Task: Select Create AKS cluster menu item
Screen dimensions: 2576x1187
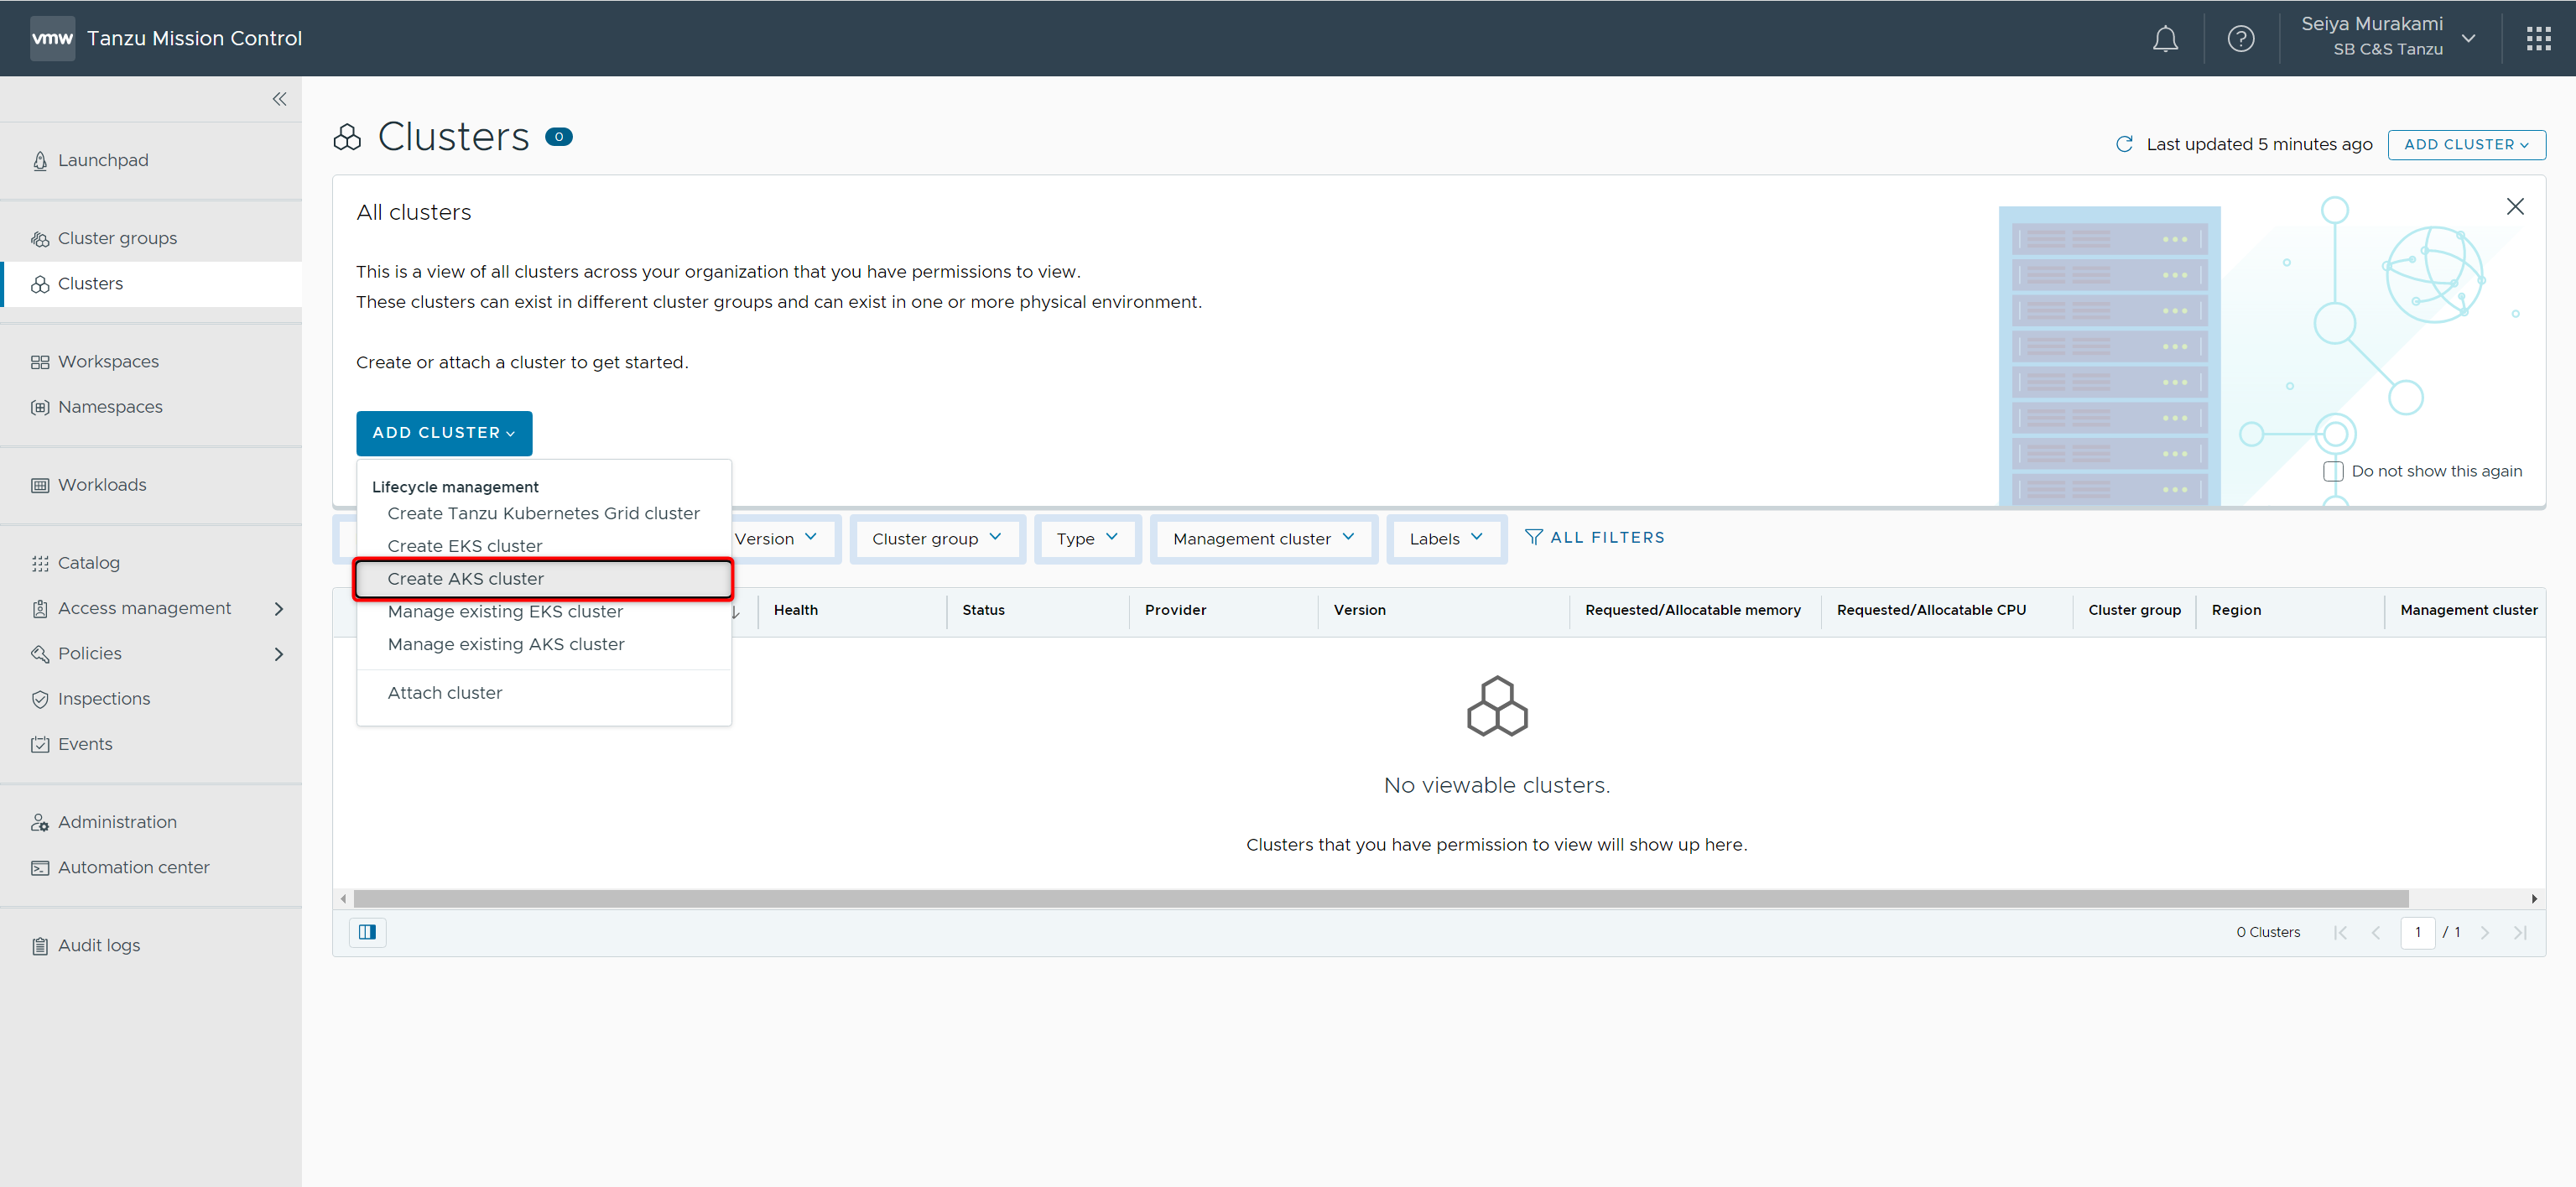Action: (466, 579)
